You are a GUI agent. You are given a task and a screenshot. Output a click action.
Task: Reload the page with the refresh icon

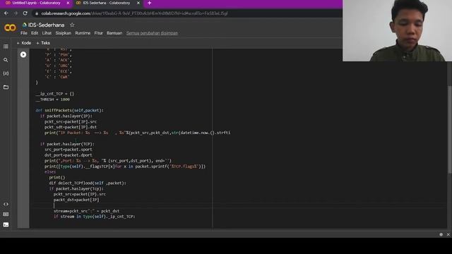(25, 13)
